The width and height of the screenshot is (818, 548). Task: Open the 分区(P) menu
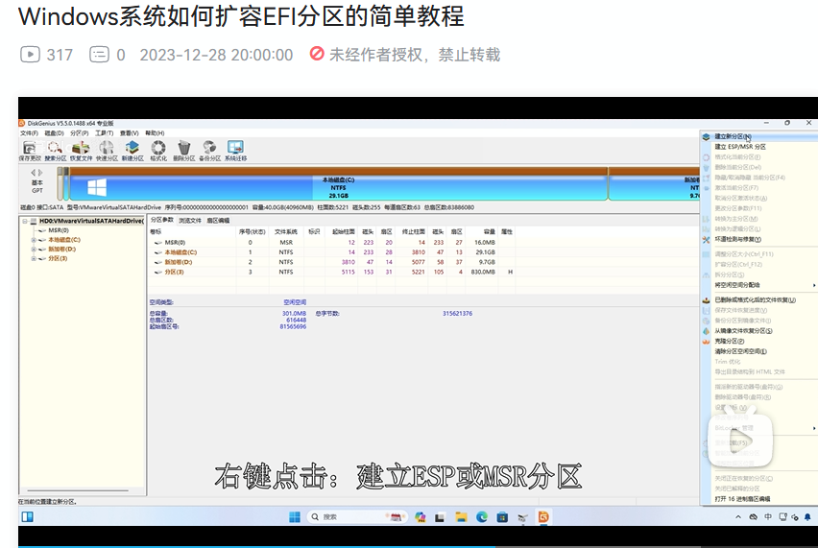point(80,133)
